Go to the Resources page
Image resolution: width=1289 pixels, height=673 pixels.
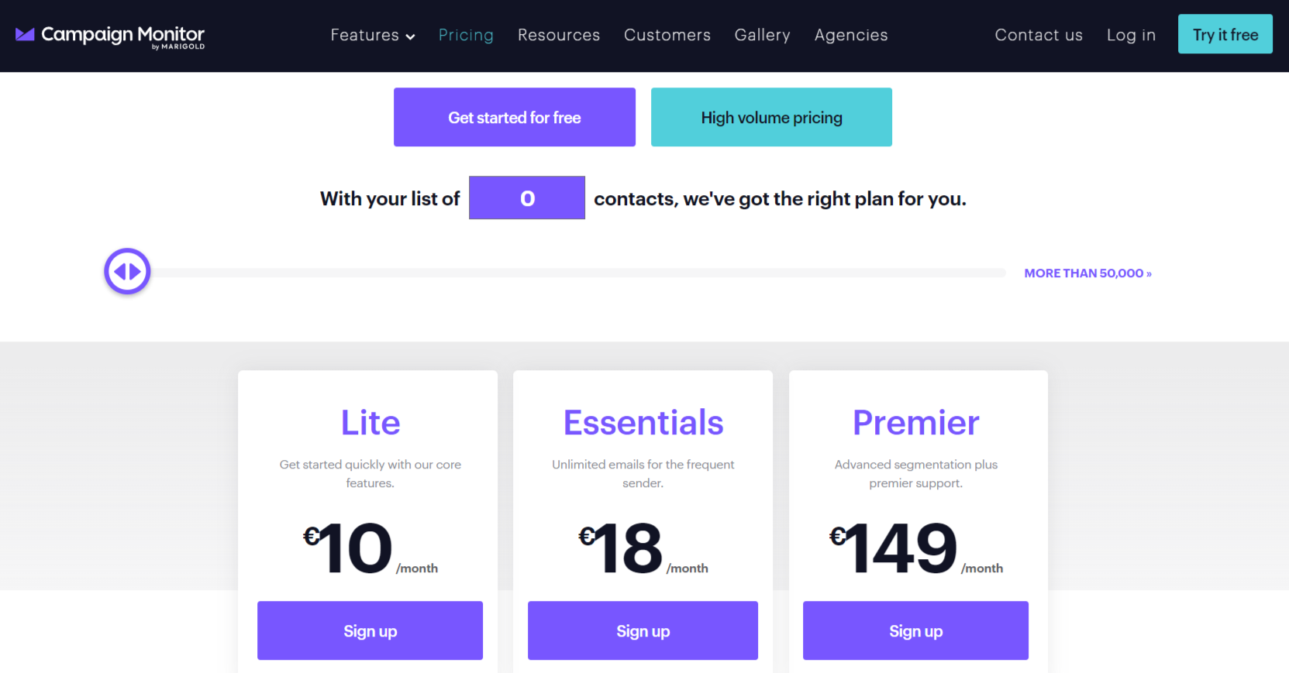click(x=559, y=35)
